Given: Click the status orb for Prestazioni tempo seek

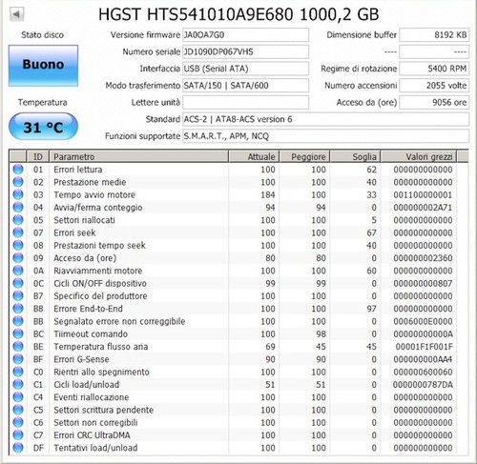Looking at the screenshot, I should click(x=18, y=245).
